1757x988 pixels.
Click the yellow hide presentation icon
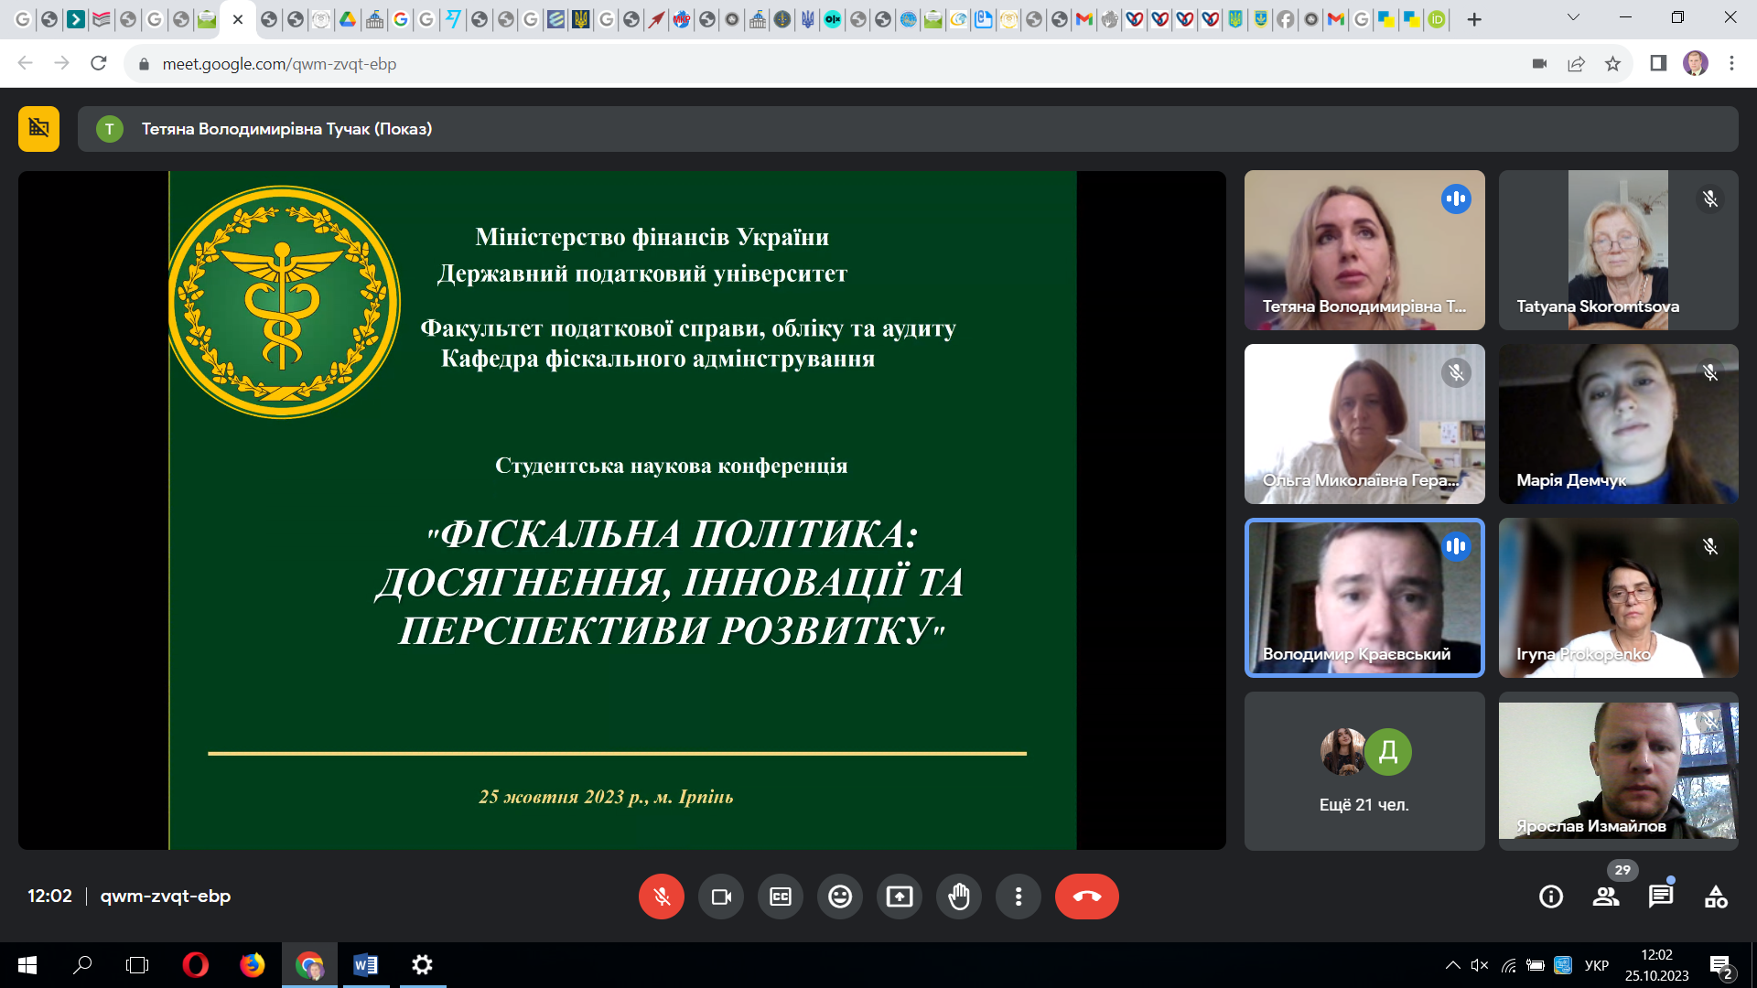coord(38,129)
